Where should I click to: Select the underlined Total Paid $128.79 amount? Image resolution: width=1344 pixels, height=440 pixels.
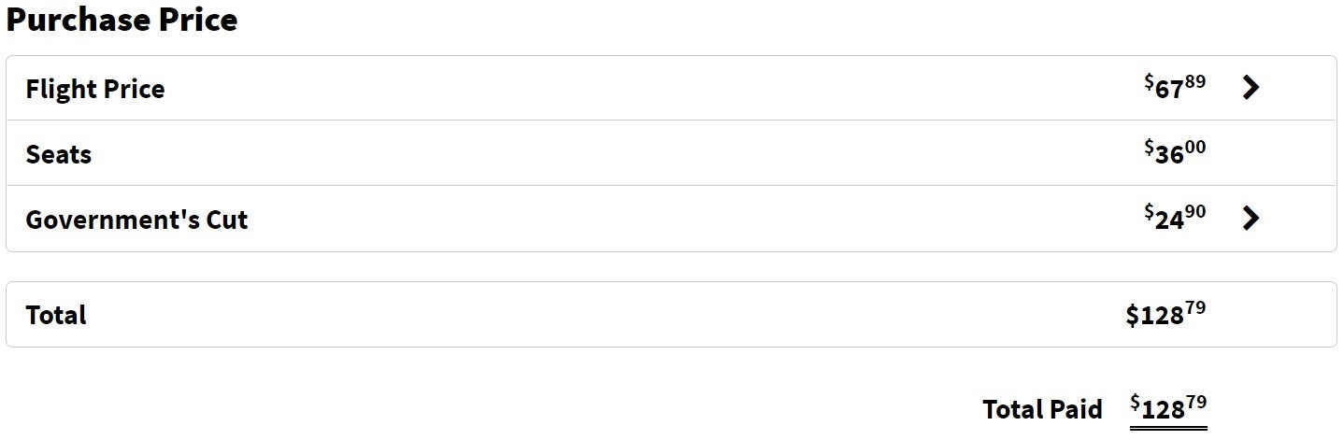(x=1168, y=407)
